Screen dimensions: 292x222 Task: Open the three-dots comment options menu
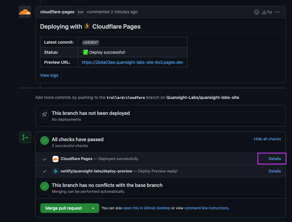tap(277, 12)
